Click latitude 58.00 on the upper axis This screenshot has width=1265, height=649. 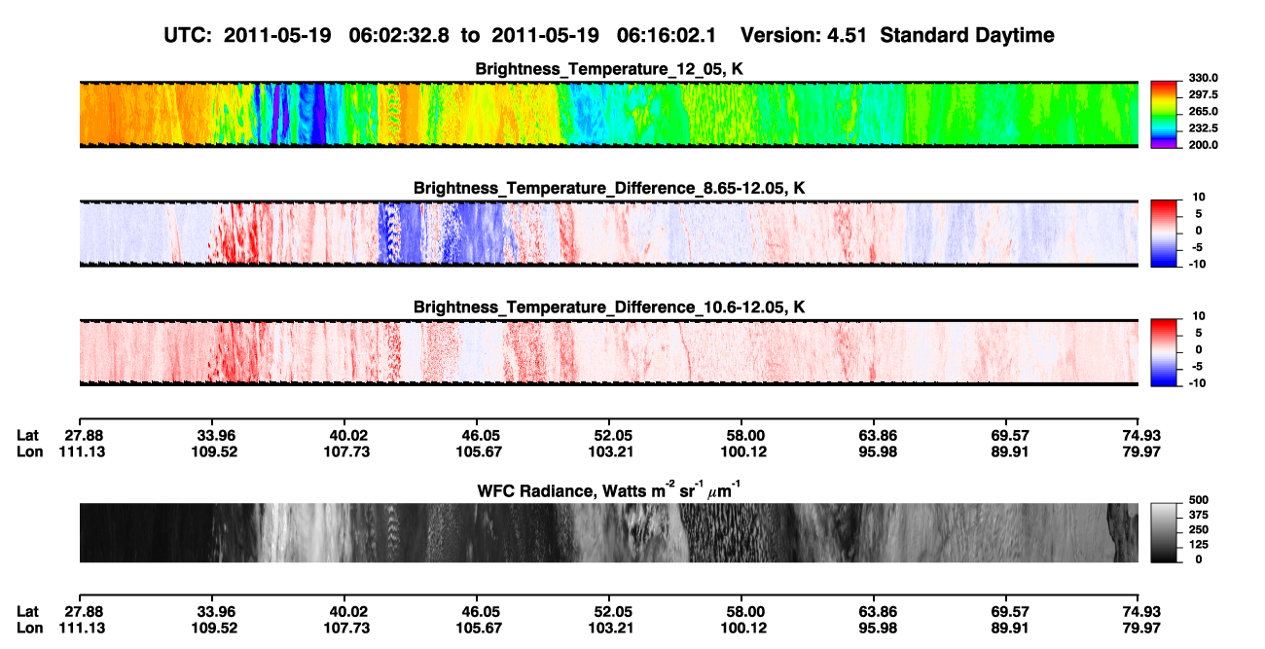745,435
